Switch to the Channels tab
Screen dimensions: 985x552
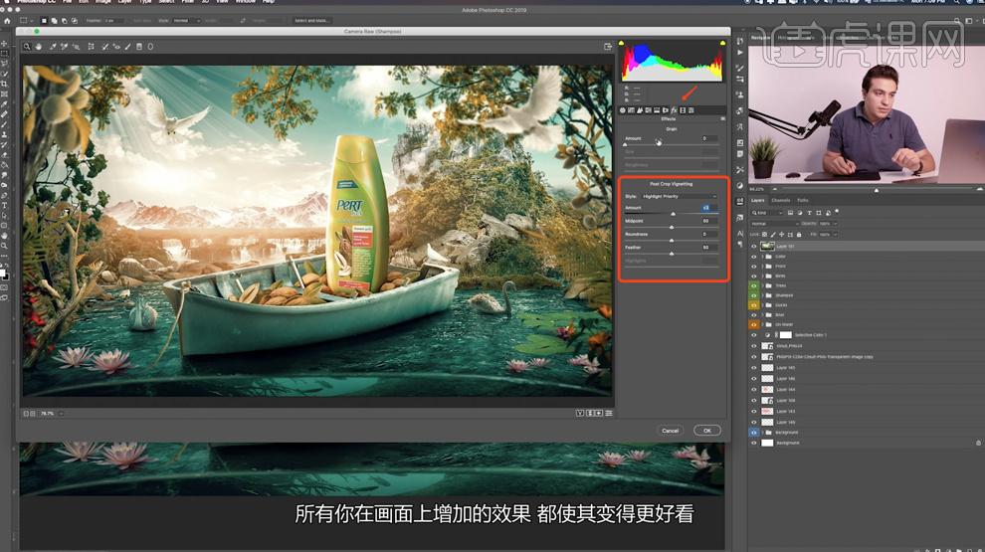click(x=781, y=200)
